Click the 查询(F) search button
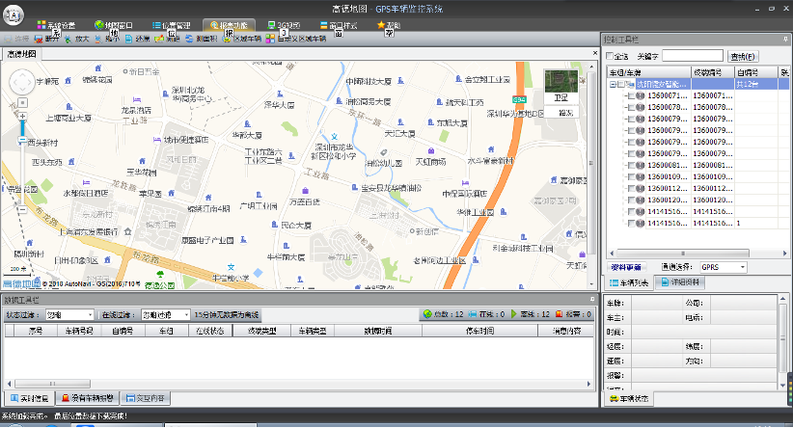The width and height of the screenshot is (793, 428). 743,56
